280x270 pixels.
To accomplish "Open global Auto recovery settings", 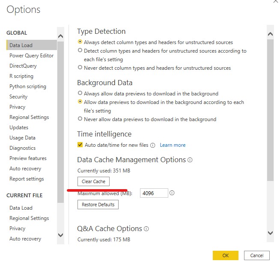I will tap(25, 169).
